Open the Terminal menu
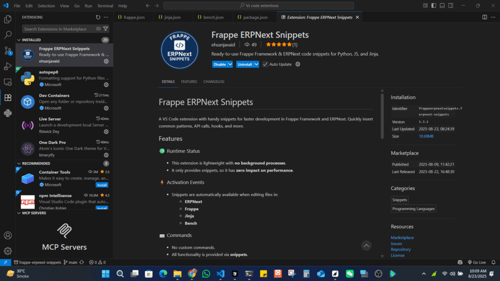This screenshot has height=281, width=500. (x=105, y=6)
